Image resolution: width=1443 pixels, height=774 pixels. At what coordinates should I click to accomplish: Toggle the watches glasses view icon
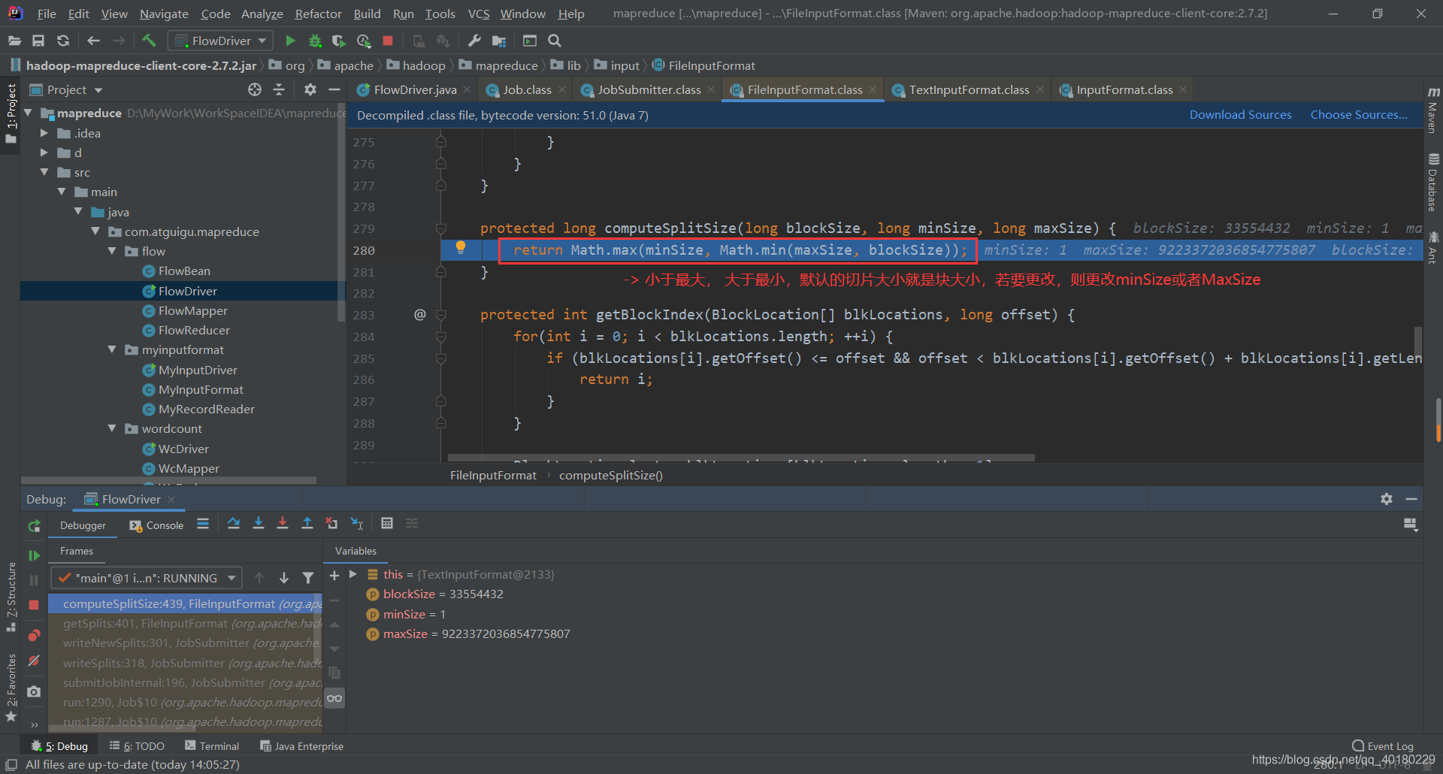click(334, 698)
